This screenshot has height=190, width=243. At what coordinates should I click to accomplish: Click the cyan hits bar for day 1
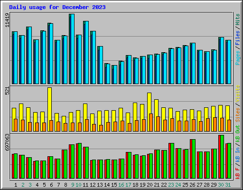coord(16,58)
